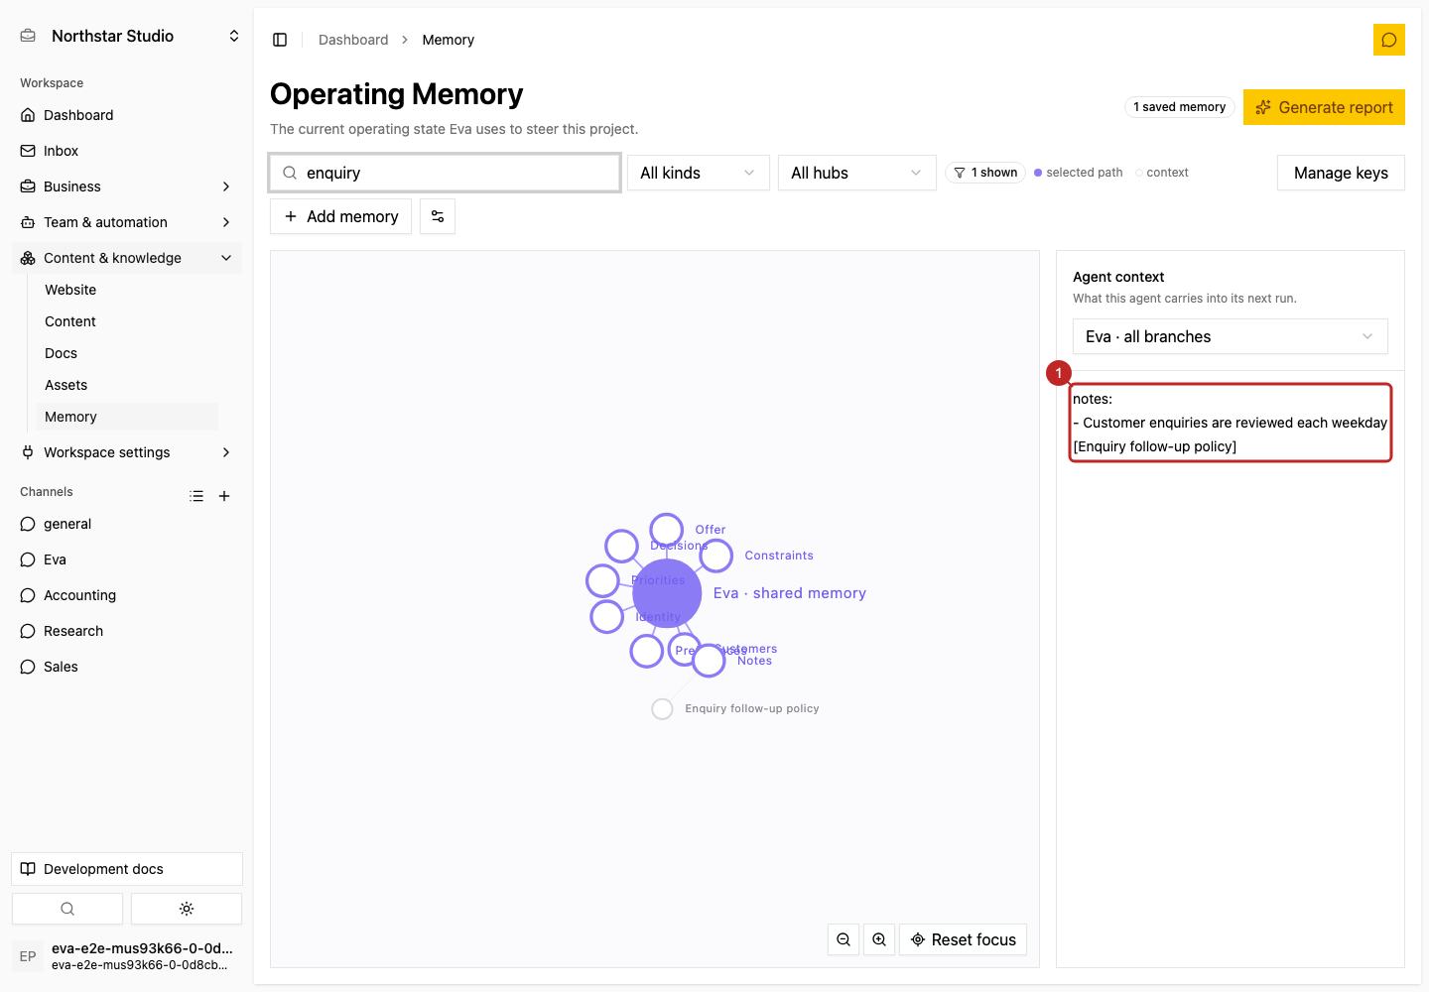
Task: Open the All kinds dropdown
Action: [x=699, y=173]
